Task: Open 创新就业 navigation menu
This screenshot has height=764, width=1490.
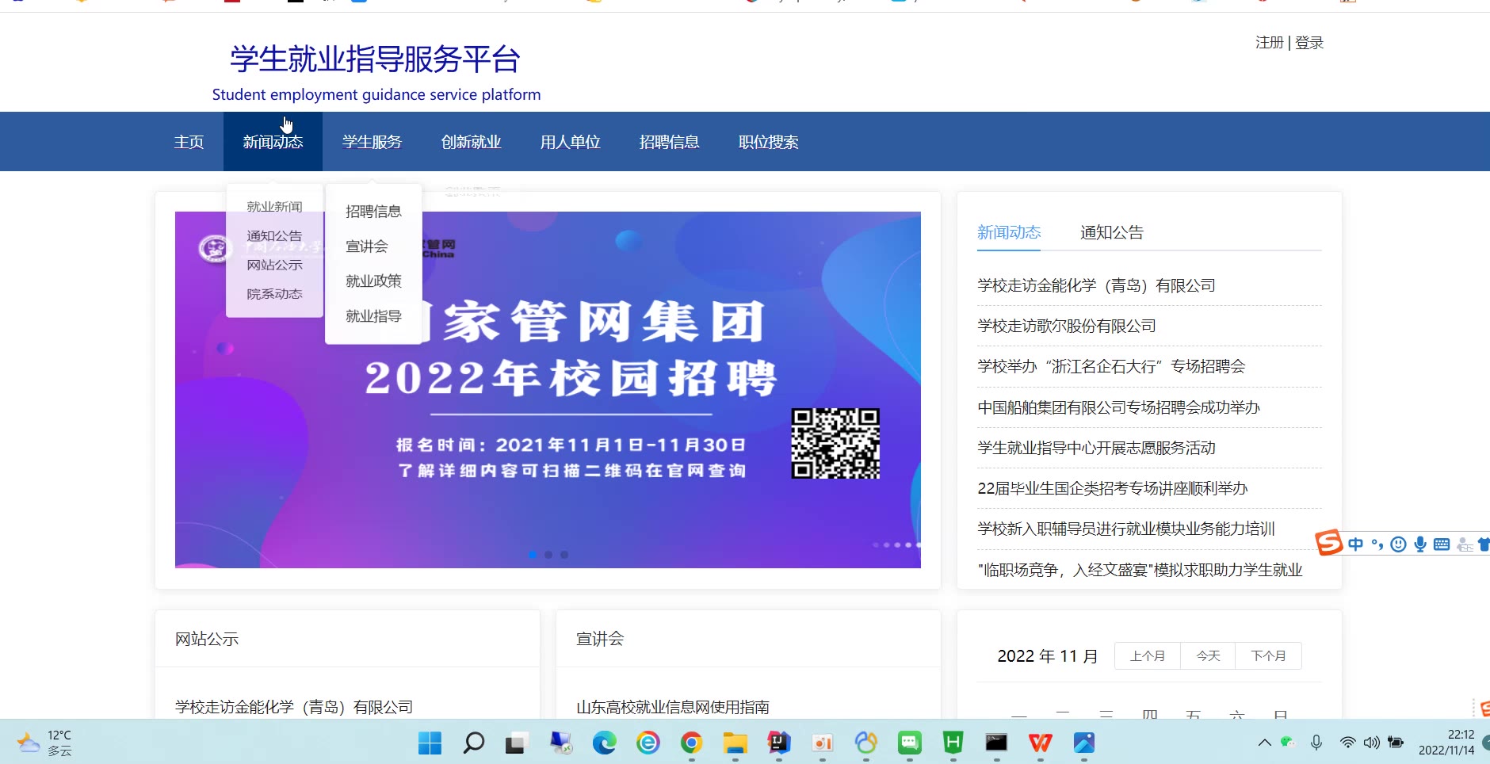Action: (x=471, y=142)
